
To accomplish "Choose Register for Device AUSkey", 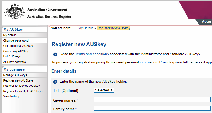I will (21, 86).
